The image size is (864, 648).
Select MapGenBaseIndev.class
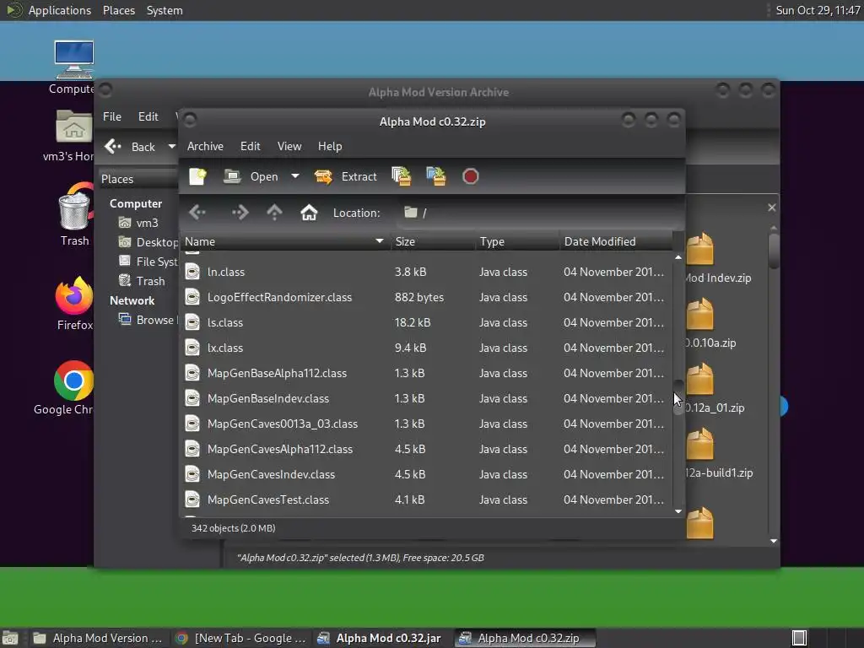[x=426, y=399]
